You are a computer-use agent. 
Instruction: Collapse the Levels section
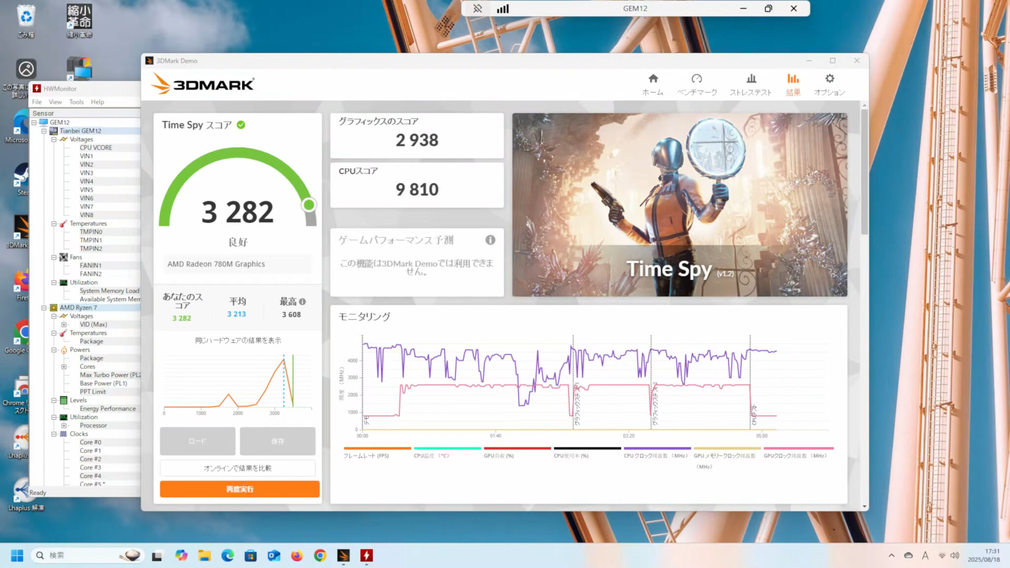point(54,400)
